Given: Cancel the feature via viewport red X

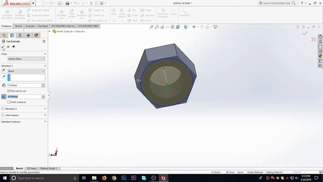Looking at the screenshot, I should tap(313, 39).
